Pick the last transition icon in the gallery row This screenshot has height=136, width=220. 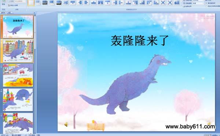(177, 3)
